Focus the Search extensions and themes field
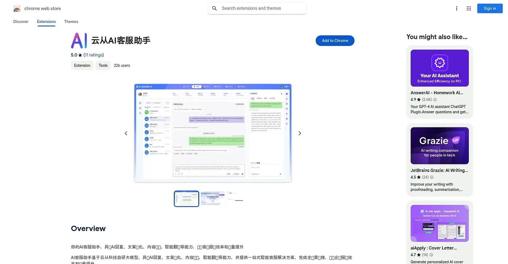 coord(257,8)
